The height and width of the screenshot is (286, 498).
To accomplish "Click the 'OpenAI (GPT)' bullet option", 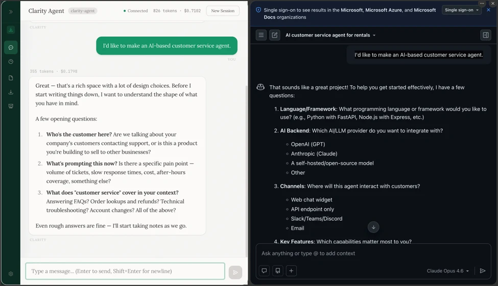I will 308,144.
